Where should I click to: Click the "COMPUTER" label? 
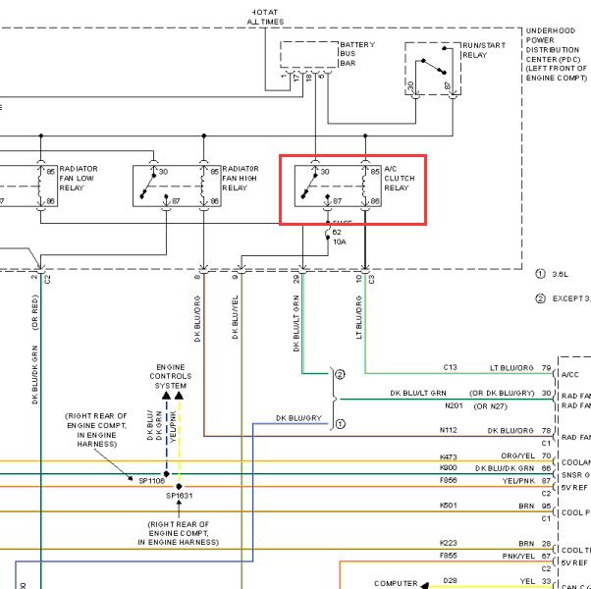[x=396, y=583]
